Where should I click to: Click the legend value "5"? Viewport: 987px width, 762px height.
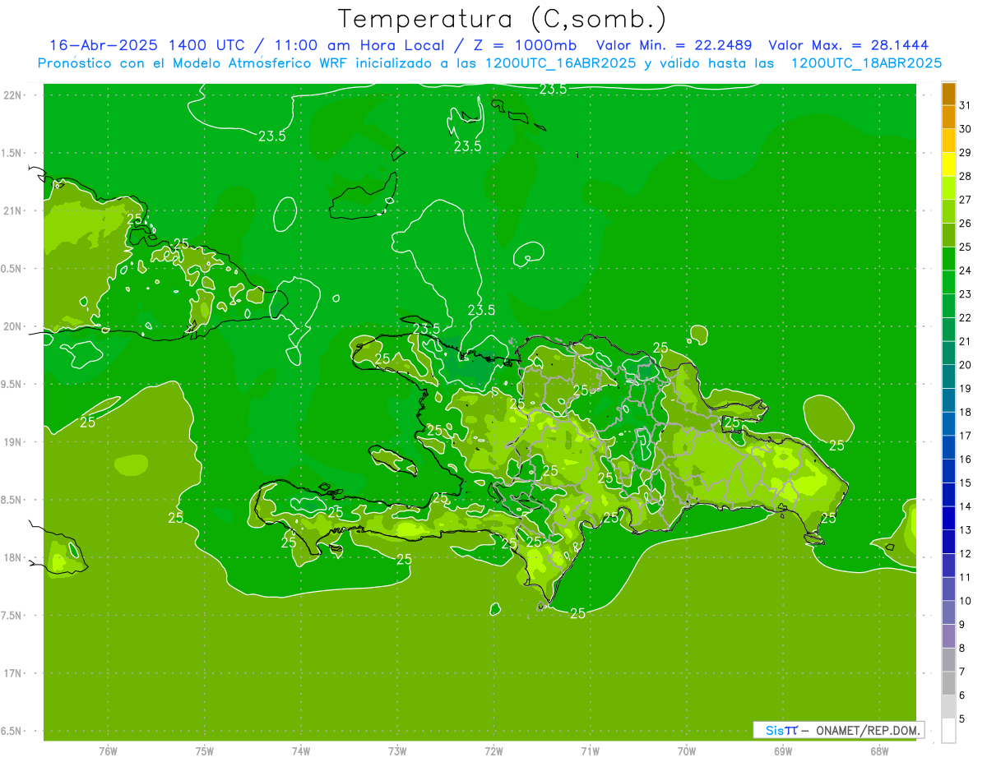[962, 719]
